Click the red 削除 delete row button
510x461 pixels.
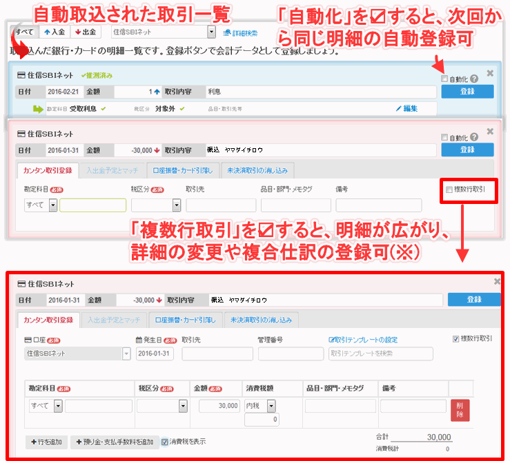[x=460, y=410]
